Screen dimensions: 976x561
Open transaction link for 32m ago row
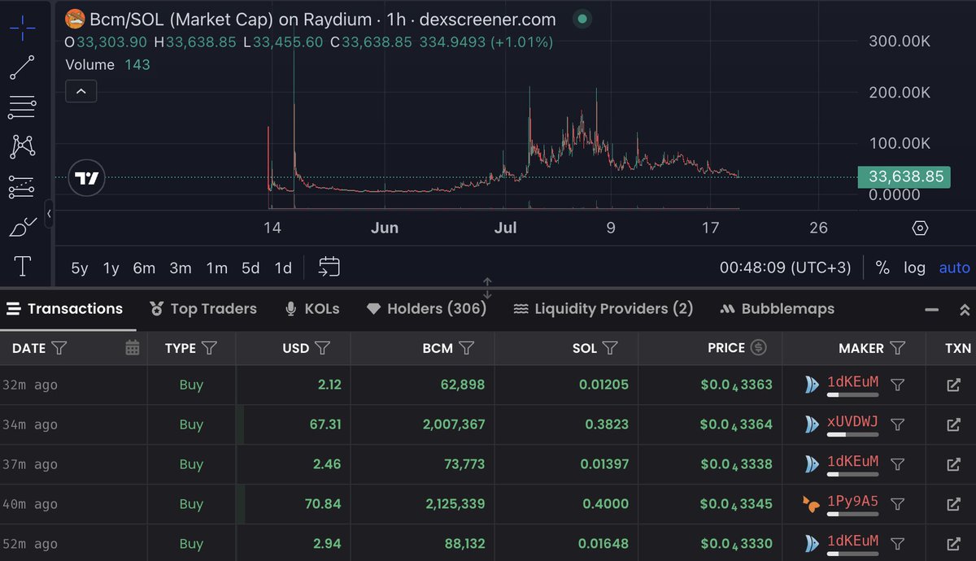[x=953, y=385]
